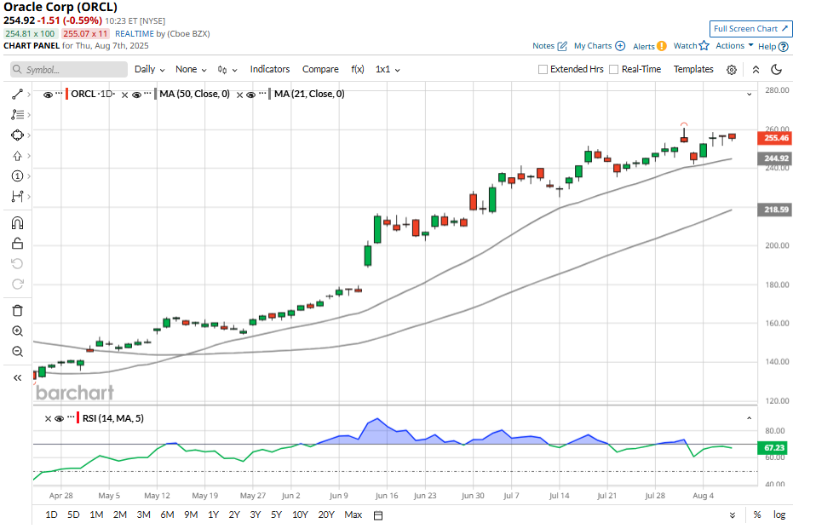Open the custom date range calendar
The height and width of the screenshot is (529, 816).
pyautogui.click(x=378, y=515)
